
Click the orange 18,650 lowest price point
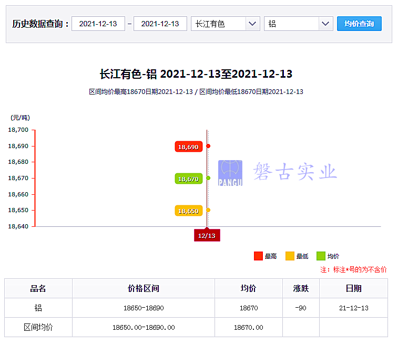(208, 210)
